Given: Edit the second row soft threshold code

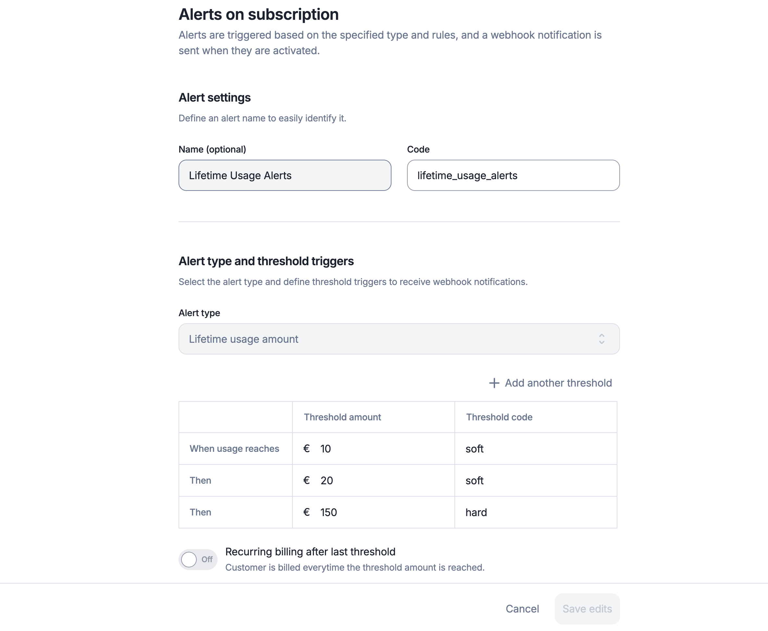Looking at the screenshot, I should coord(536,480).
